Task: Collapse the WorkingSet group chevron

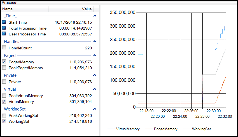Action: [x=95, y=109]
